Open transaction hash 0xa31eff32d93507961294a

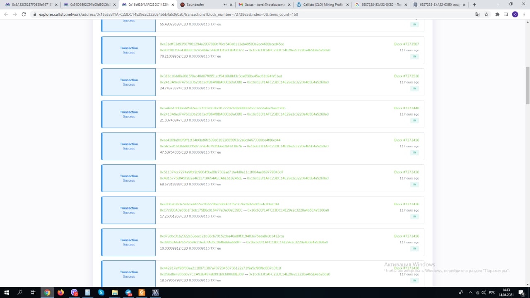(x=222, y=44)
